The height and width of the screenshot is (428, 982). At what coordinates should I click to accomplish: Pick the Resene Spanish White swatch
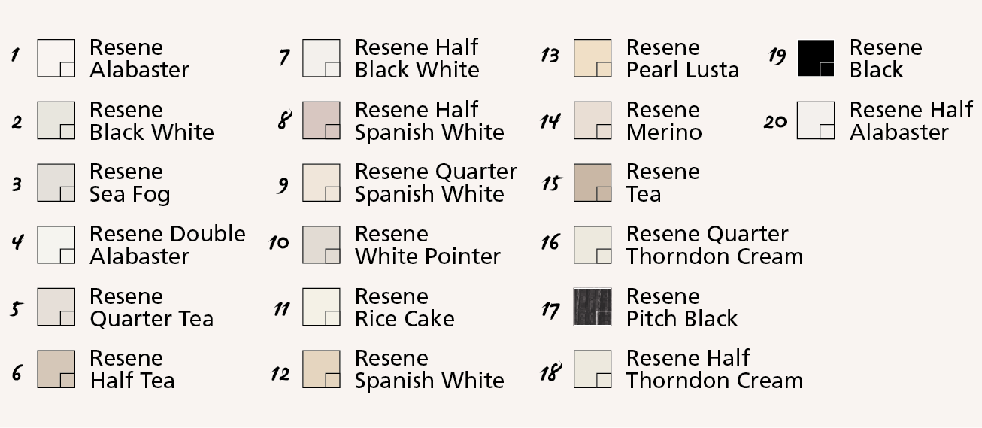321,369
